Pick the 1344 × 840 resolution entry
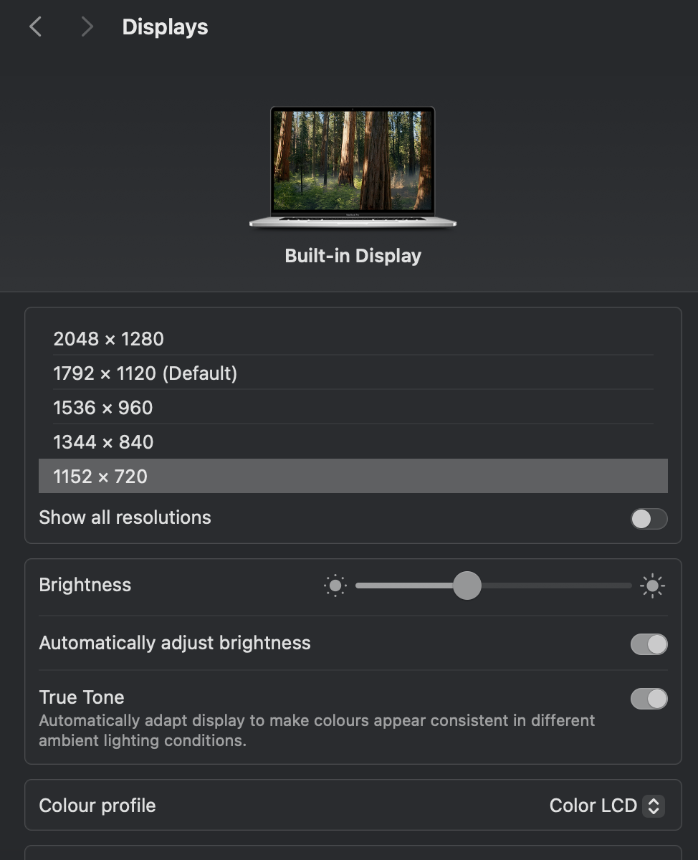698x860 pixels. click(103, 441)
